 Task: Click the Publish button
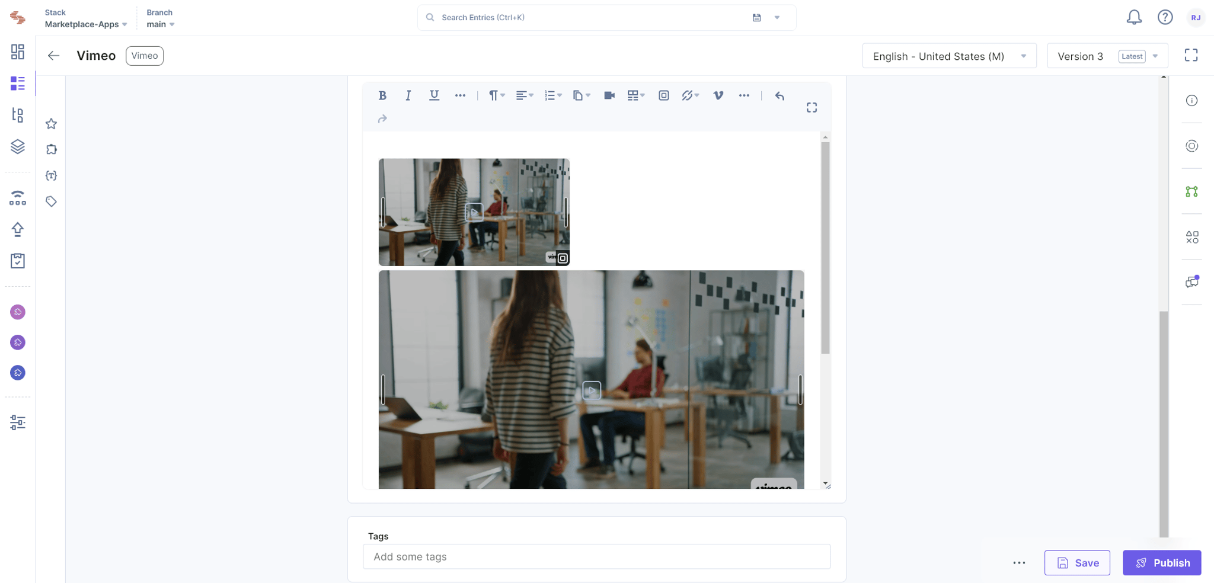(1162, 563)
